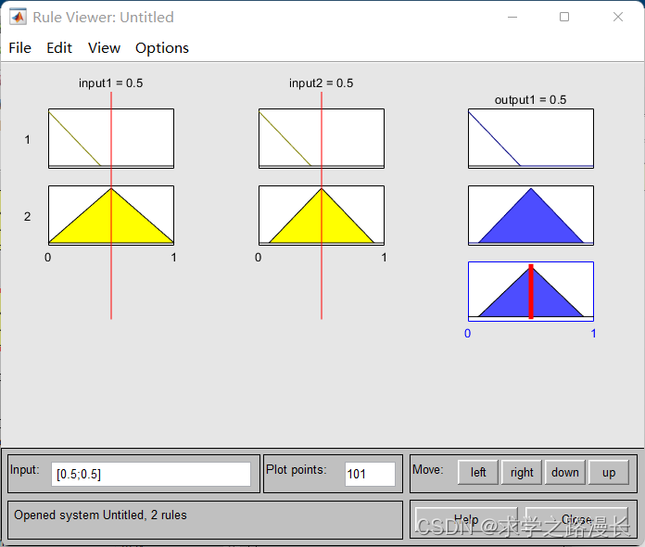The width and height of the screenshot is (645, 547).
Task: Click the down move button
Action: (565, 473)
